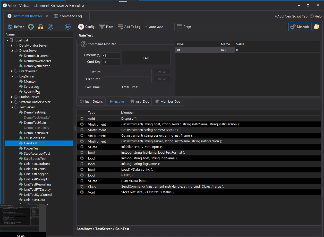Click the ellipsis in the mS value field
This screenshot has width=324, height=237.
[x=318, y=50]
